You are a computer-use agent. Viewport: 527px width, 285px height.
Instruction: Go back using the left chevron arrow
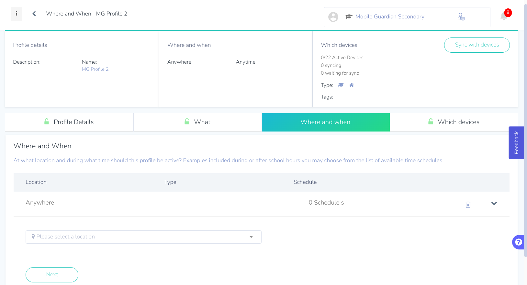(34, 14)
